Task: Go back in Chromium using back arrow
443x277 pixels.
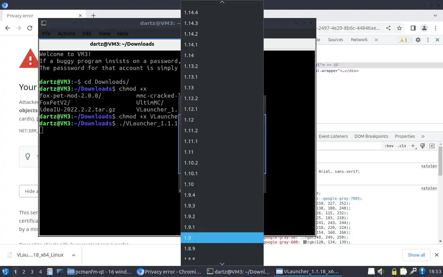Action: point(8,28)
